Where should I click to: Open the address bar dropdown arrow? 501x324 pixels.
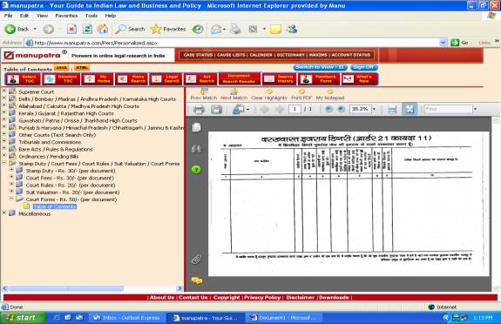coord(443,43)
